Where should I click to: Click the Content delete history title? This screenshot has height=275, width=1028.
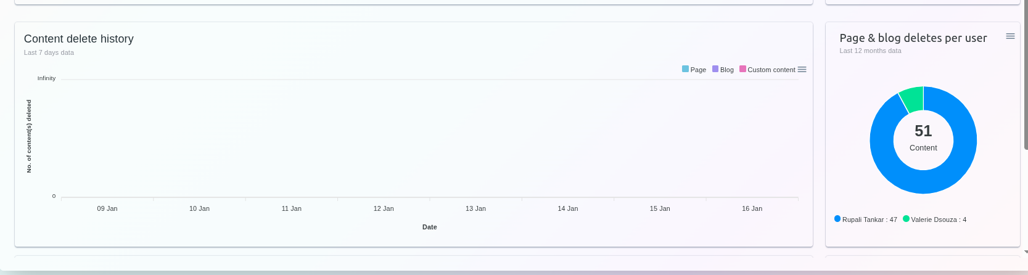[x=79, y=39]
